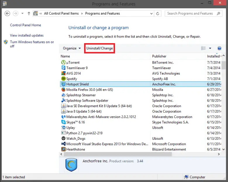This screenshot has width=228, height=182.
Task: Click the Computer status bar entry
Action: tap(195, 177)
